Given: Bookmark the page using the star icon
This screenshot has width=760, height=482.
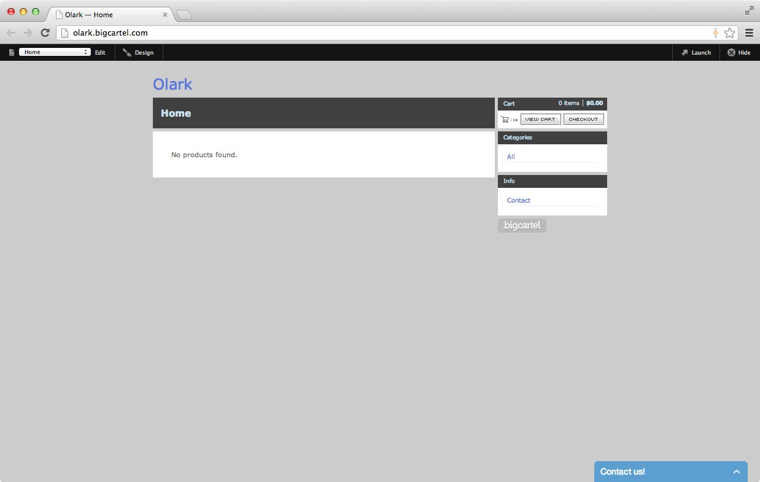Looking at the screenshot, I should [730, 33].
